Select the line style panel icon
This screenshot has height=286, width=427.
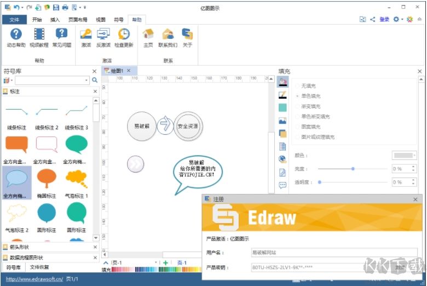282,95
